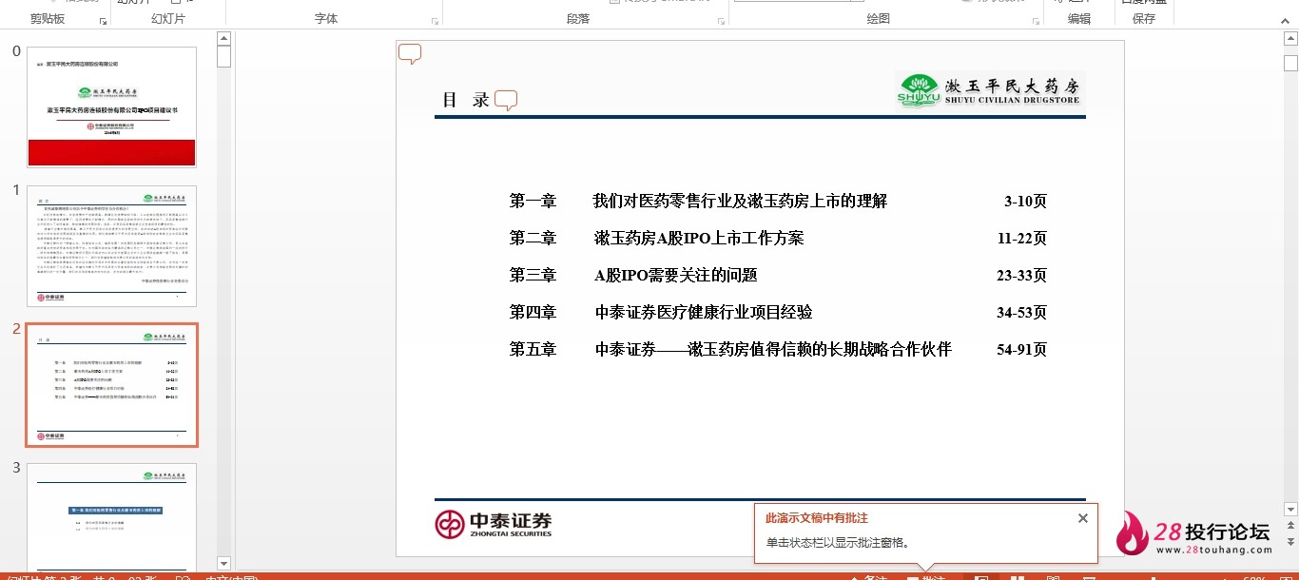Screen dimensions: 1299x580
Task: Click 漱玉药房A股IPO上市工作方案 text
Action: (x=699, y=239)
